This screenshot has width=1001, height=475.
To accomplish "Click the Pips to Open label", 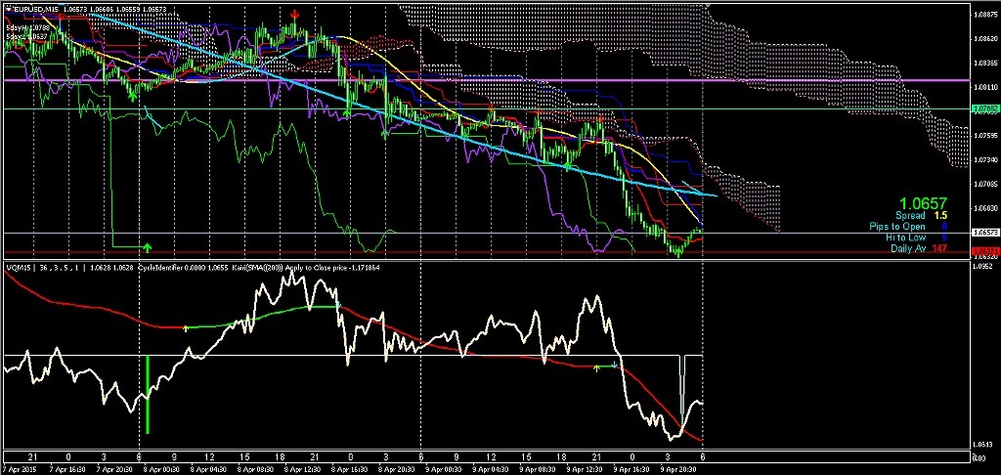I will (899, 227).
